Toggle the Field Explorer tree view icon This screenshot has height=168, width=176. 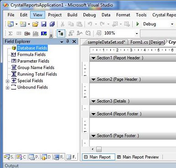(x=61, y=34)
